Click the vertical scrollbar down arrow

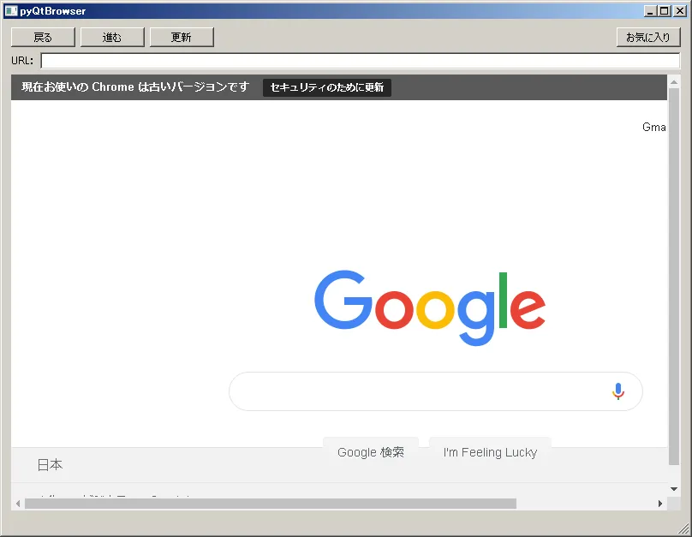[x=673, y=489]
